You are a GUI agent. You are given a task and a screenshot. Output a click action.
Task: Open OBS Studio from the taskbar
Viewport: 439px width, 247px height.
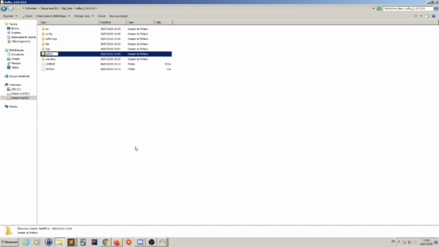click(x=152, y=242)
